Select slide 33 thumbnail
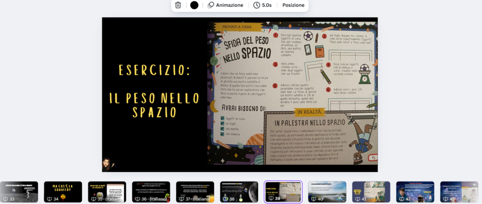 pos(19,192)
